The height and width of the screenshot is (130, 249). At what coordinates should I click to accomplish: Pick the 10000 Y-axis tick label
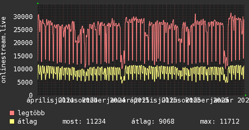click(x=24, y=69)
